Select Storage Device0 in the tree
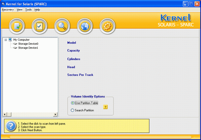This screenshot has height=140, width=201. (x=28, y=44)
